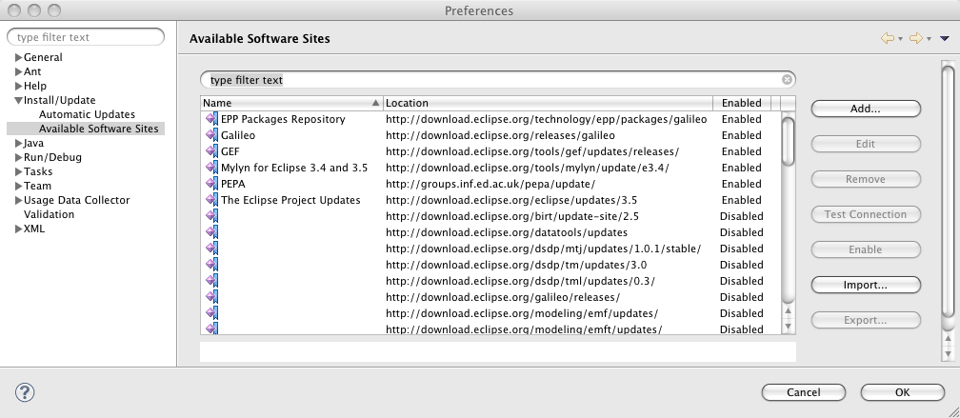Select Automatic Updates in the tree
Screen dimensions: 960x418
coord(87,114)
